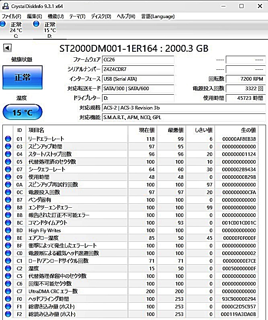
Task: Click status circle for ID 07 シークエラーレート
Action: tap(8, 169)
